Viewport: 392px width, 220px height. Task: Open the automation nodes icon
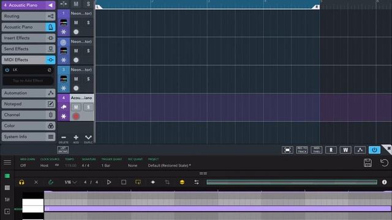point(360,150)
